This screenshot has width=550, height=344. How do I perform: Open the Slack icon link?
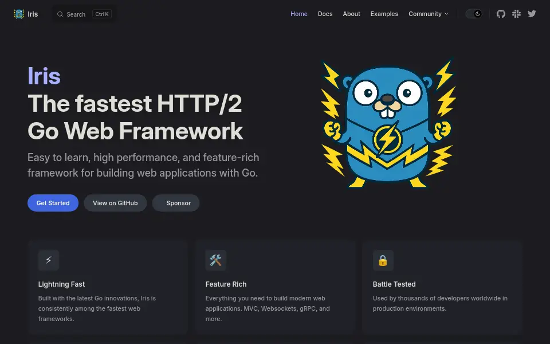516,14
